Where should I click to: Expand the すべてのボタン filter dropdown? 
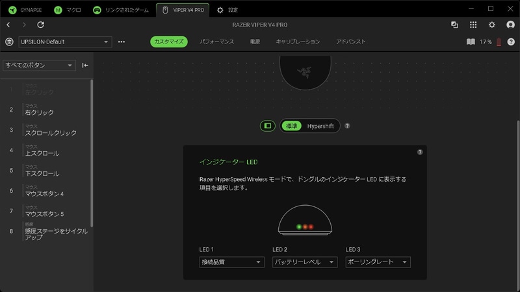[x=39, y=66]
